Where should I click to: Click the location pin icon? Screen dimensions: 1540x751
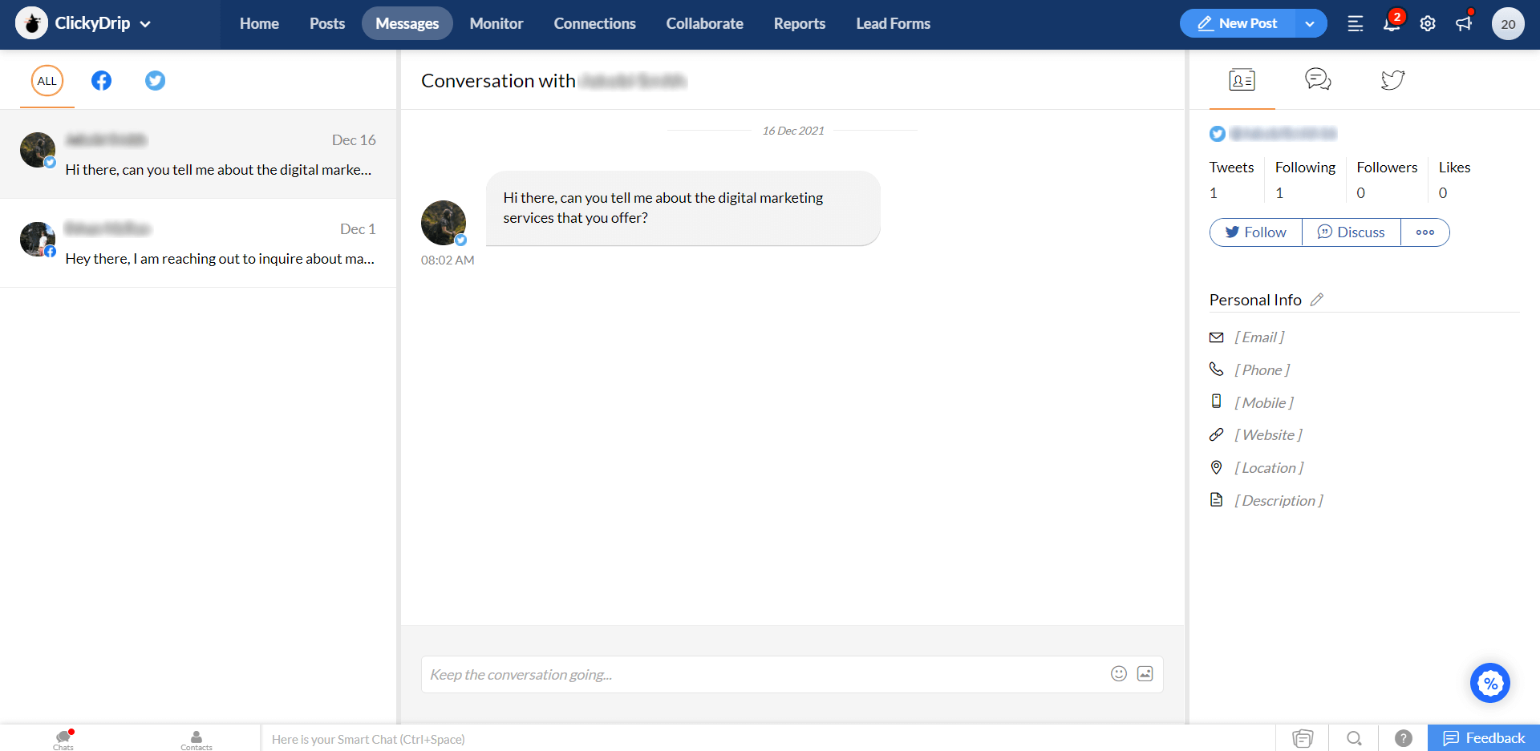[x=1217, y=467]
